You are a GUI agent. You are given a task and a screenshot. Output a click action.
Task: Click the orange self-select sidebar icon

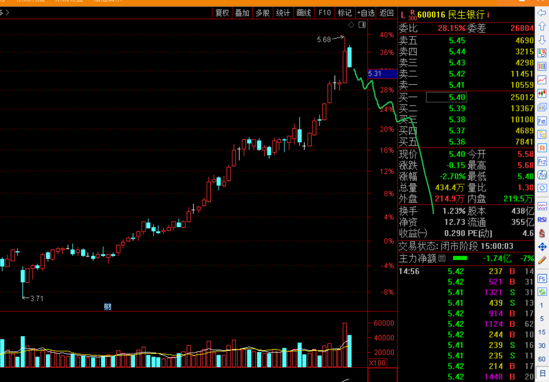[x=542, y=148]
